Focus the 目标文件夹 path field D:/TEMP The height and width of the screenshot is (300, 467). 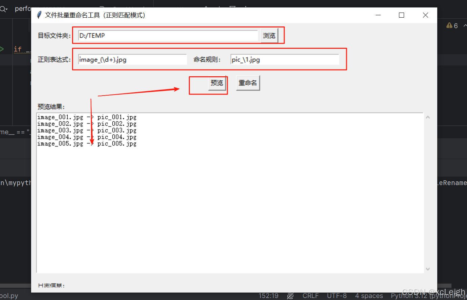click(x=168, y=36)
